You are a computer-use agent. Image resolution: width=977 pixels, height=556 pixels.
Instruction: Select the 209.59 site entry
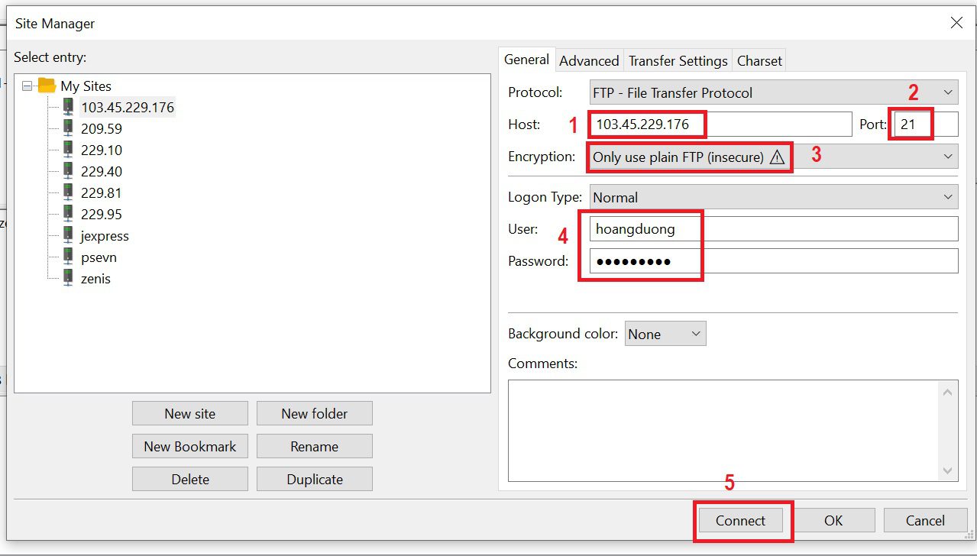102,128
